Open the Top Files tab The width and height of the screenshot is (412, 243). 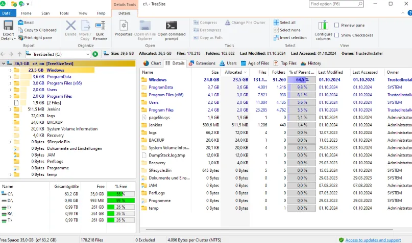coord(285,63)
